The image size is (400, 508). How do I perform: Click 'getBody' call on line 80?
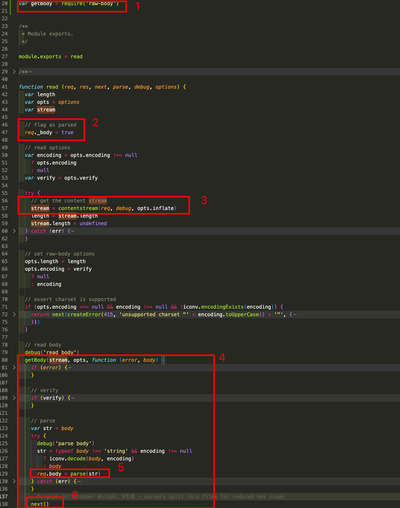[x=35, y=360]
